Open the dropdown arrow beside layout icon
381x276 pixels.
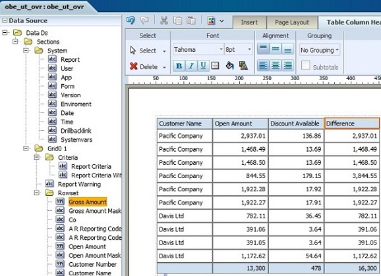pos(221,21)
